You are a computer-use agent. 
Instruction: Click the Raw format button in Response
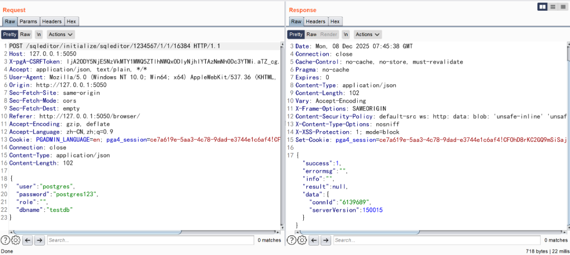coord(311,35)
